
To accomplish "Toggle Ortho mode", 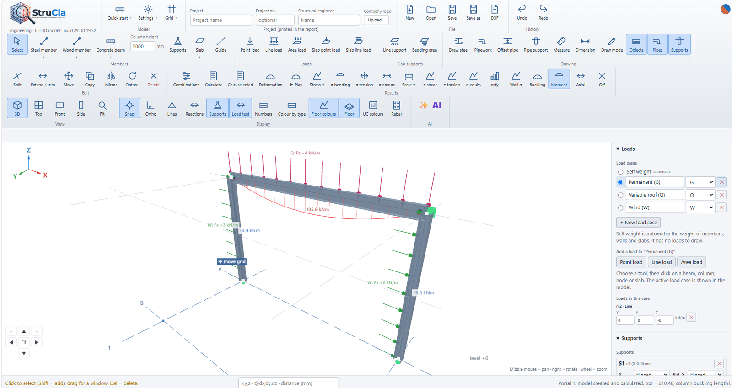I will point(151,108).
